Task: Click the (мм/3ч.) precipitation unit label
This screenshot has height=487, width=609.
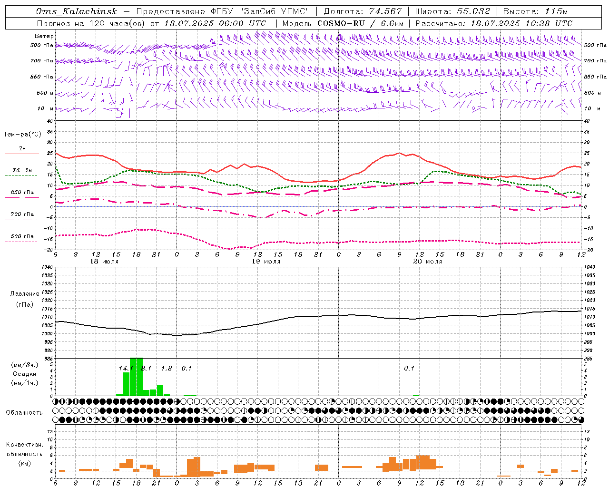Action: (24, 365)
